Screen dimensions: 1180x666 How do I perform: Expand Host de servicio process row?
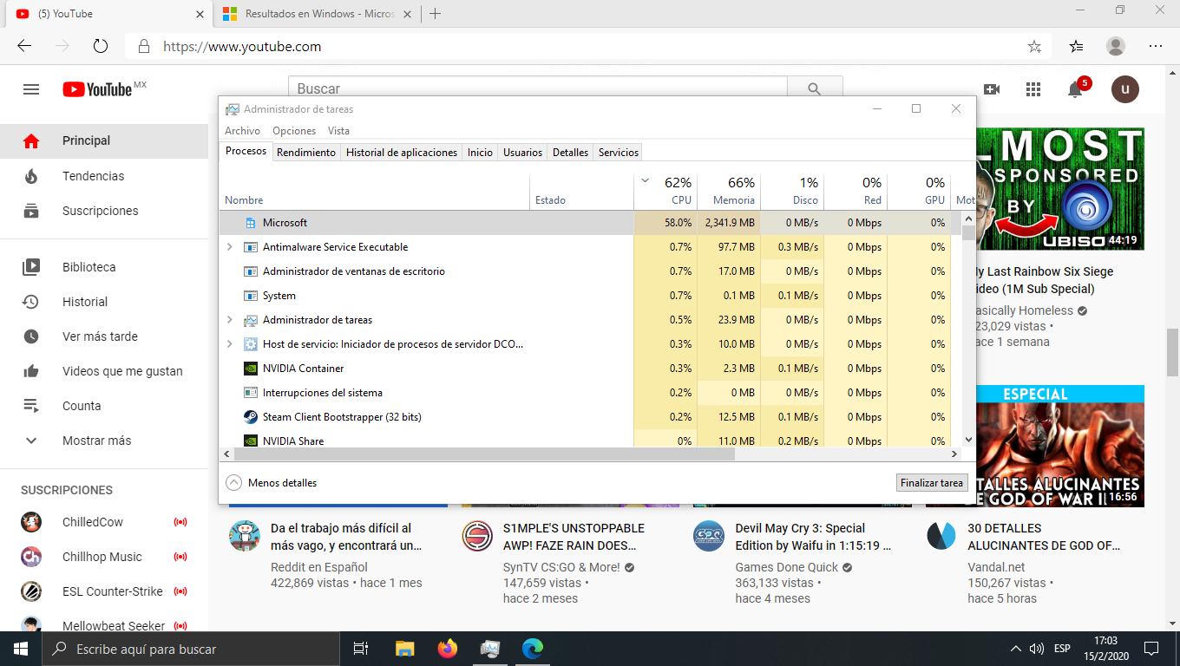229,344
